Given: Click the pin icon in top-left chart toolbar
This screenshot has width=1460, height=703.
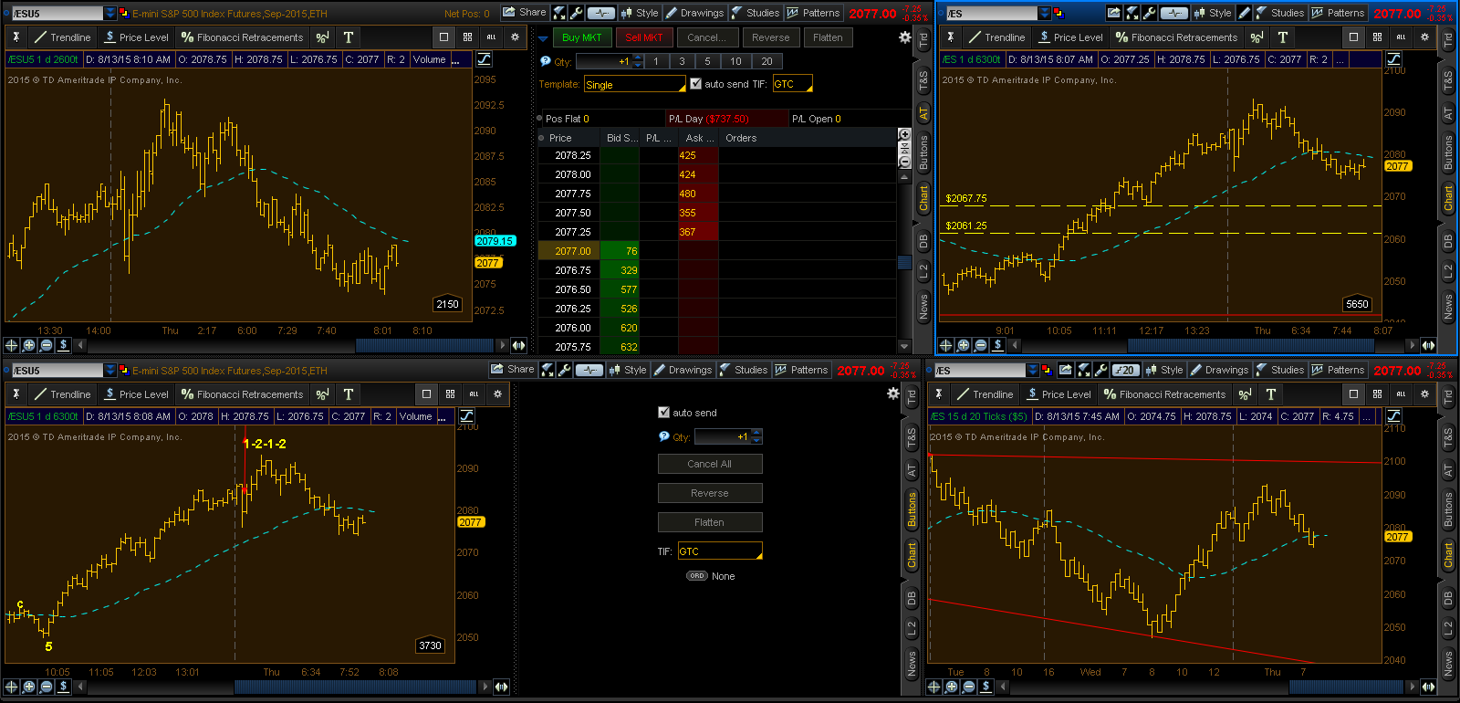Looking at the screenshot, I should [x=16, y=37].
